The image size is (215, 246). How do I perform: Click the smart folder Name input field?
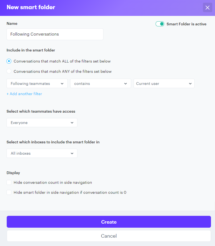tap(55, 34)
